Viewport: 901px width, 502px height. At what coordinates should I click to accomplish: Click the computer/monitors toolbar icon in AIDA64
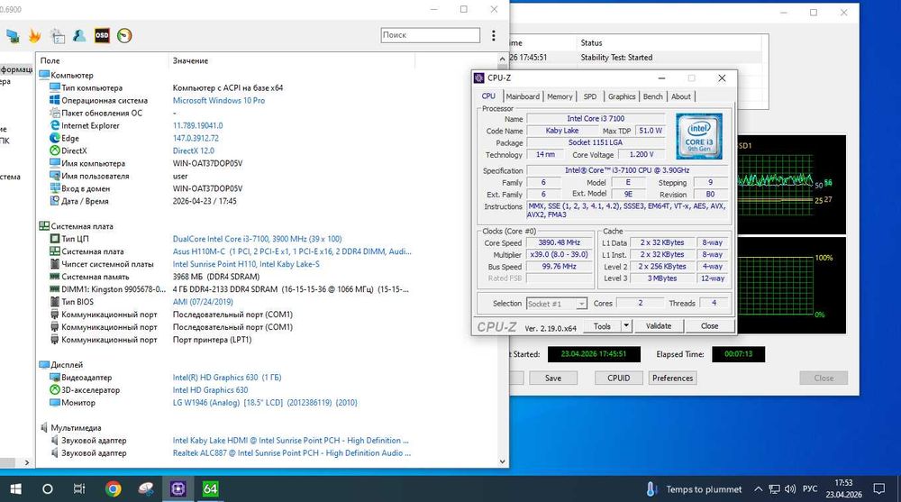pyautogui.click(x=13, y=36)
